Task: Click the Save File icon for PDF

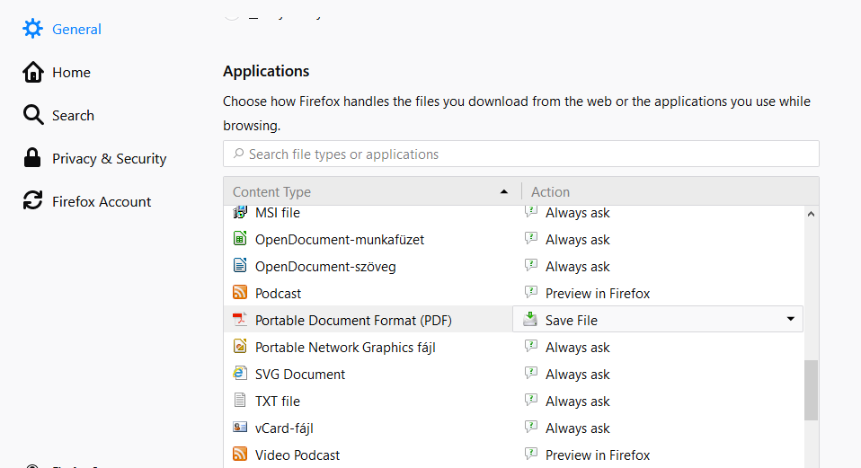Action: [530, 319]
